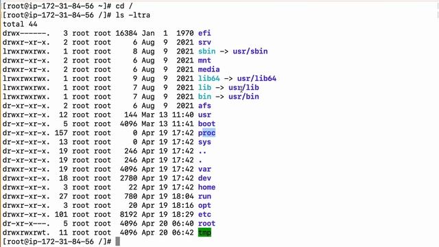Click the 'var' directory name
The width and height of the screenshot is (439, 247).
tap(204, 169)
